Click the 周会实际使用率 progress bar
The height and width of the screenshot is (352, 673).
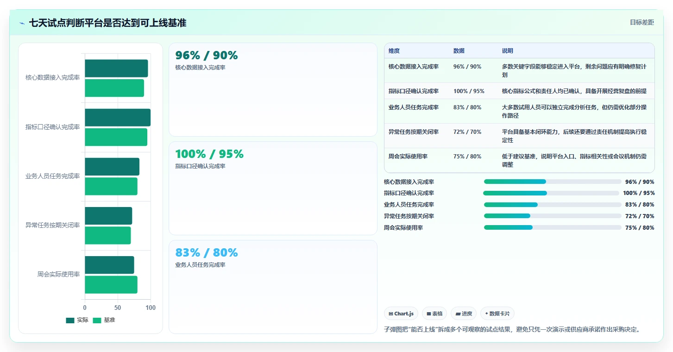(553, 227)
